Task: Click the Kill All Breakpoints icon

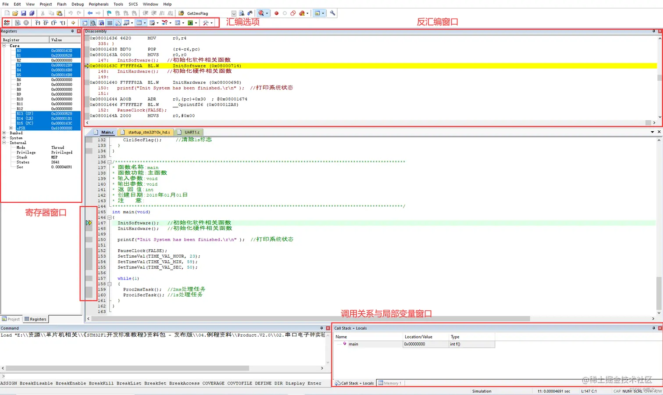Action: [302, 13]
